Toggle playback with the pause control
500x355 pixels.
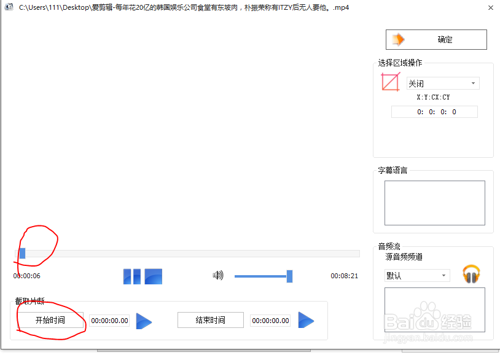(x=131, y=276)
